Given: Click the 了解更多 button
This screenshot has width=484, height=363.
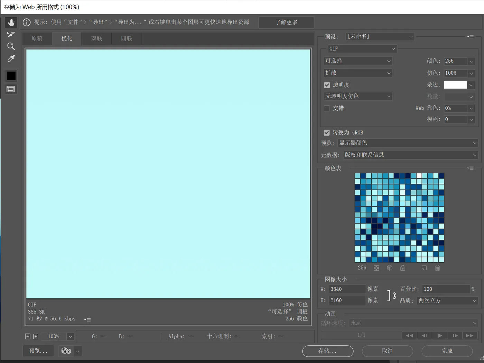Looking at the screenshot, I should pyautogui.click(x=286, y=22).
